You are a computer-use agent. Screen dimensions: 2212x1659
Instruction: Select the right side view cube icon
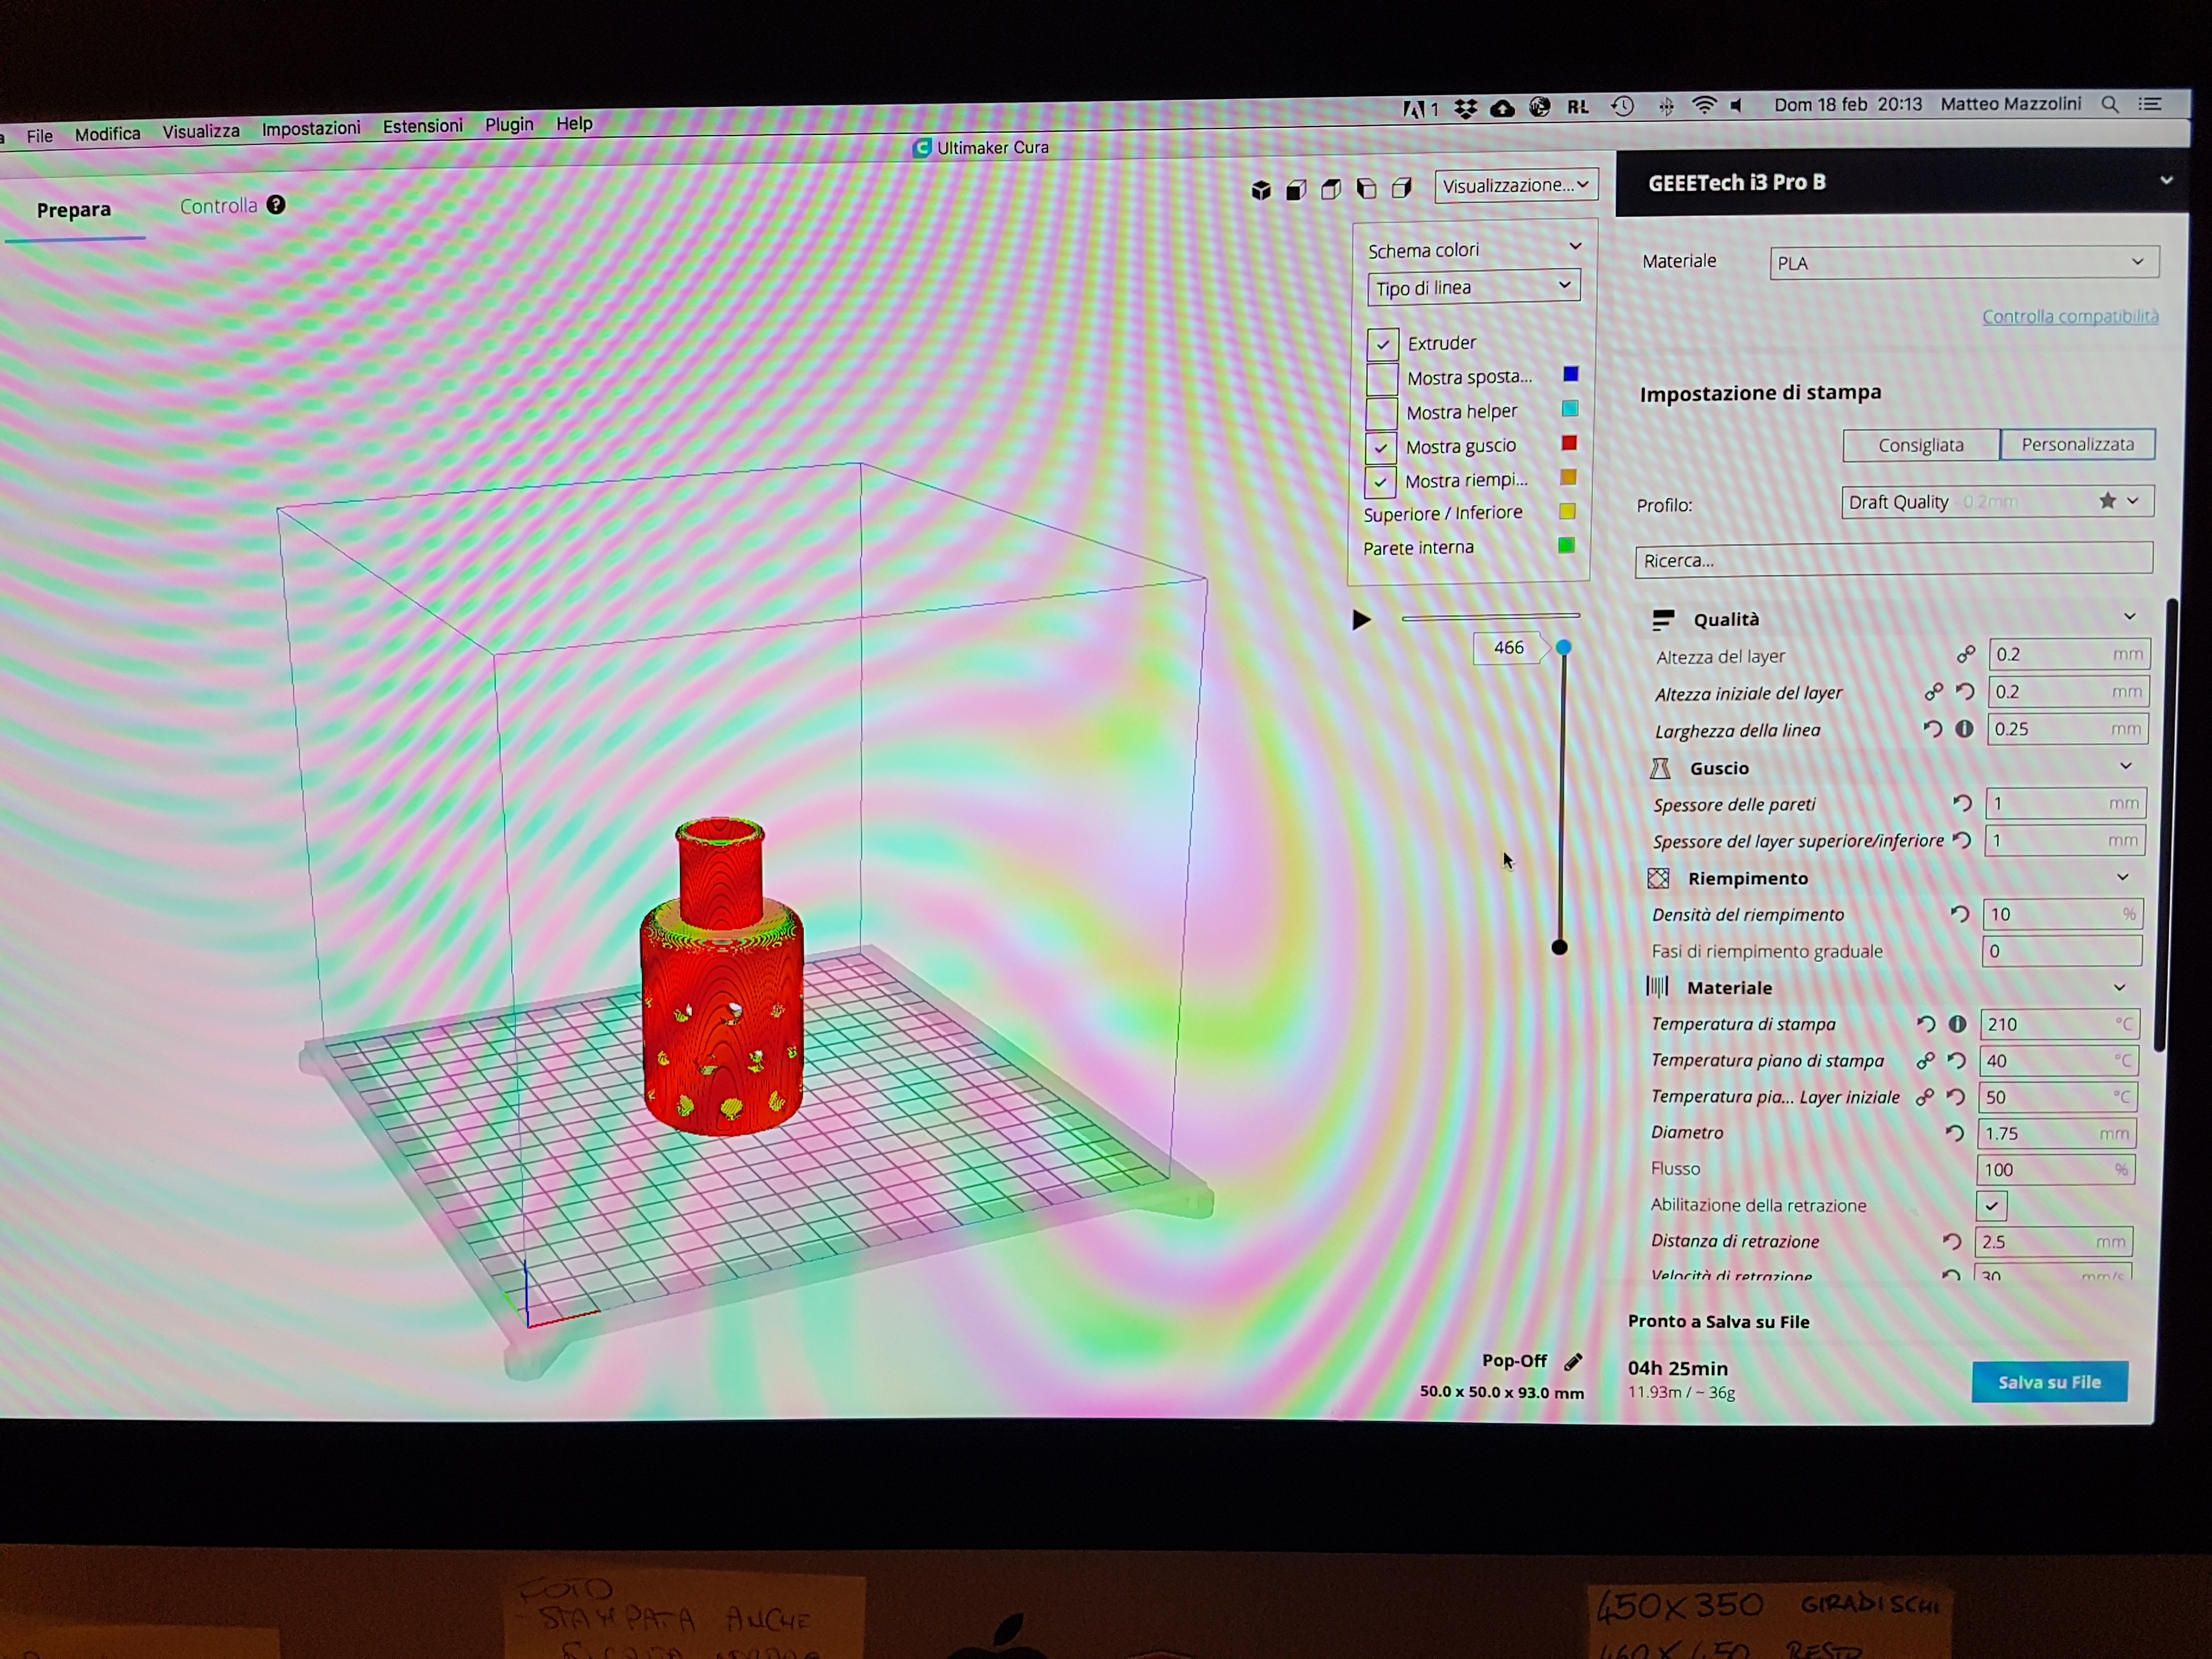1402,187
